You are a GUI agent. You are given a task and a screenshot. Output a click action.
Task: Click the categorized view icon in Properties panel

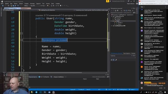pos(112,60)
